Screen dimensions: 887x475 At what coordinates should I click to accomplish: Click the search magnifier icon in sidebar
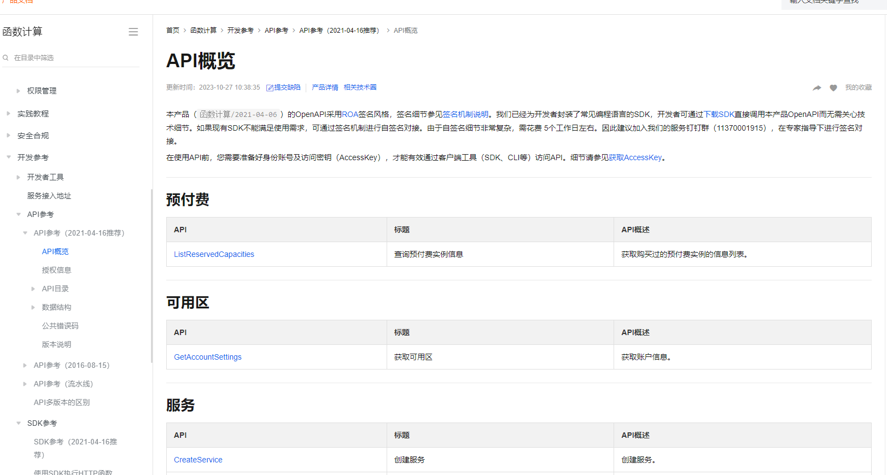tap(5, 58)
